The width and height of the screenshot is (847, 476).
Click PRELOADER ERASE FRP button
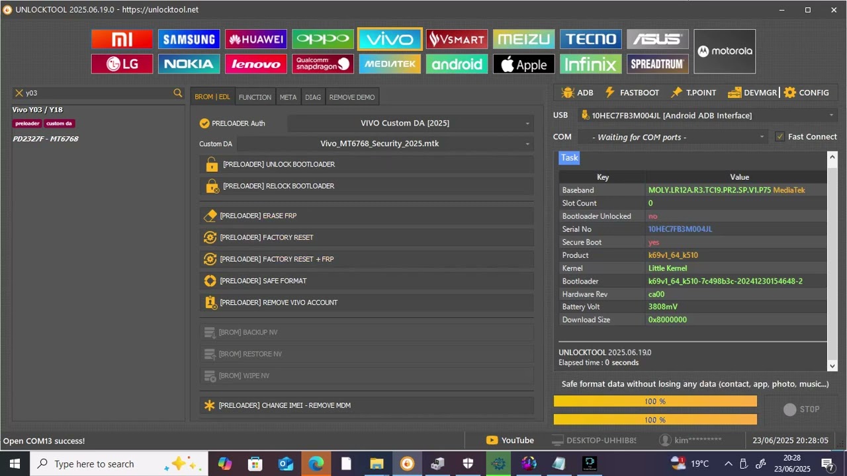click(x=367, y=216)
